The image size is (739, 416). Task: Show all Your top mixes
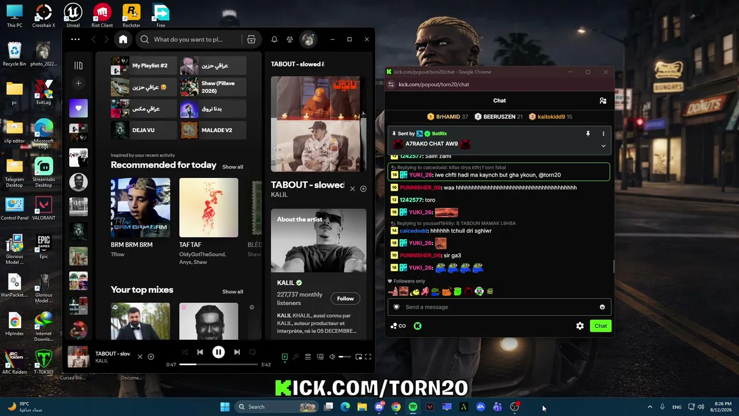pyautogui.click(x=233, y=292)
